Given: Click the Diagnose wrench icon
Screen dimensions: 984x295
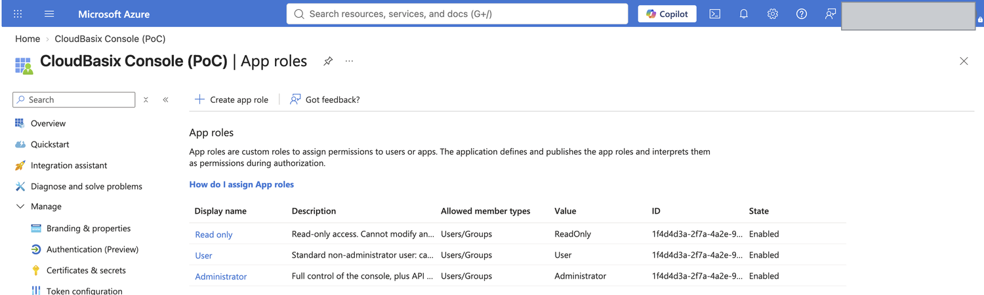Looking at the screenshot, I should 20,186.
